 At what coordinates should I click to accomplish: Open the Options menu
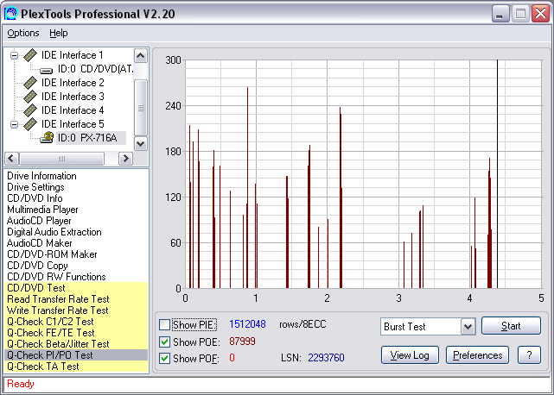click(x=23, y=33)
